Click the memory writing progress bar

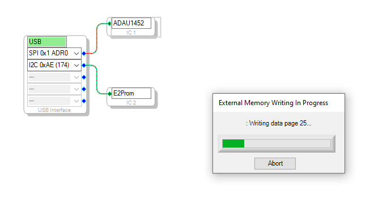277,144
